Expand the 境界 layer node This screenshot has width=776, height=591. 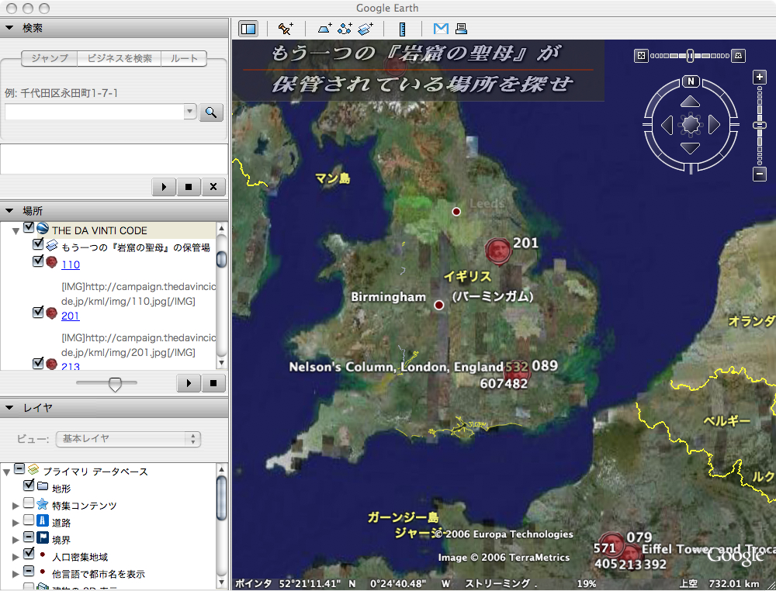16,540
